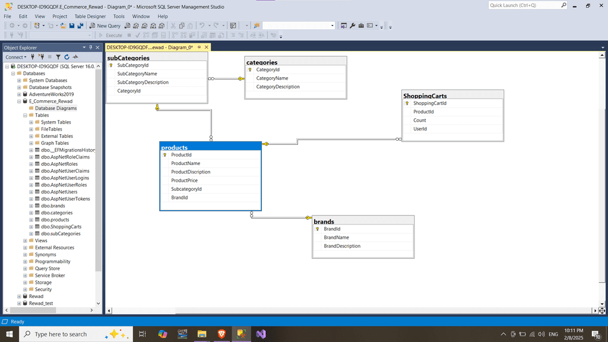Click the CategoryId key icon in categories table
Viewport: 608px width, 342px height.
[250, 70]
